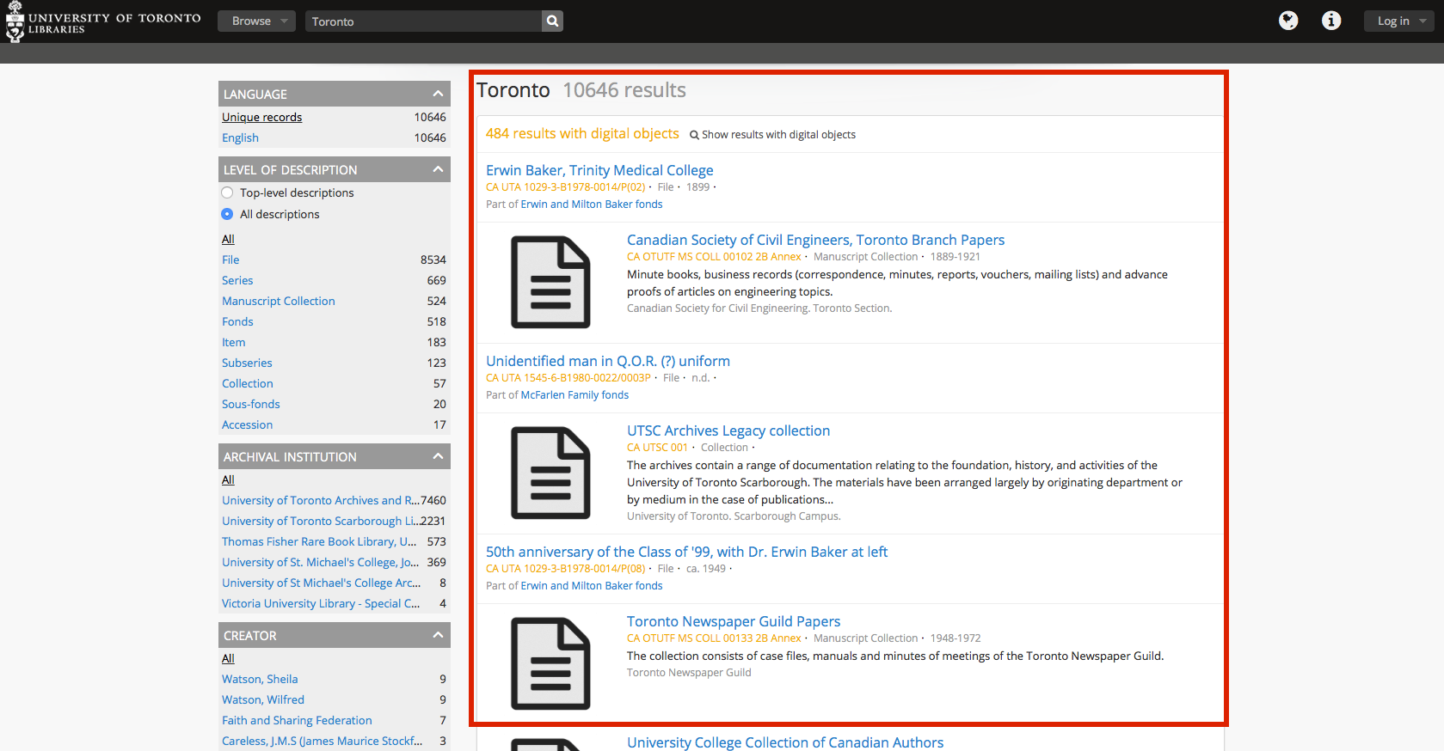Filter level of description by Item
Screen dimensions: 1444x751
click(233, 342)
